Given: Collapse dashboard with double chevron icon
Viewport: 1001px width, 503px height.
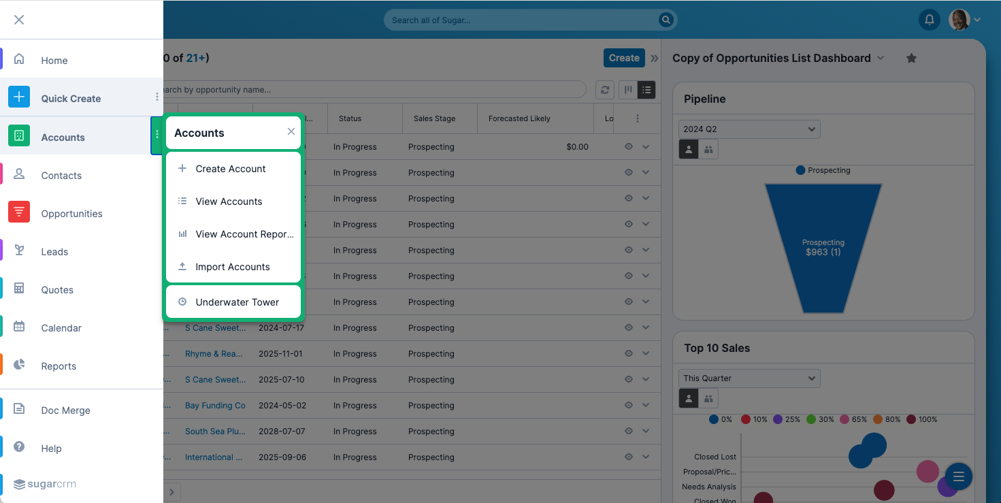Looking at the screenshot, I should point(655,59).
